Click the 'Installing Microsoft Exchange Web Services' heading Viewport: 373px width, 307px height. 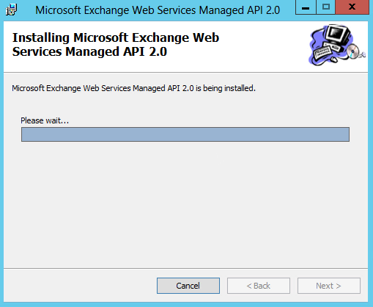(x=116, y=45)
